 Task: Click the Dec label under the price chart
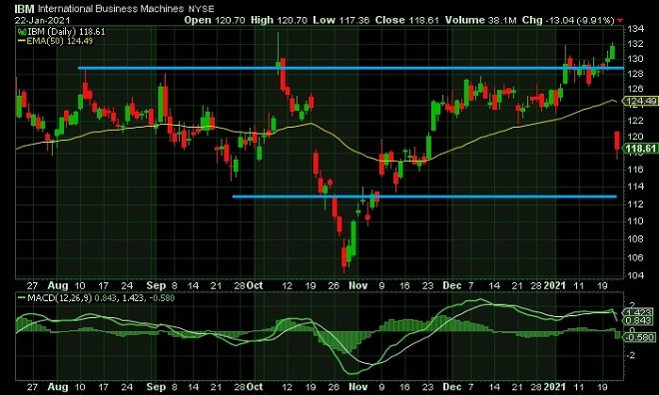[x=451, y=286]
